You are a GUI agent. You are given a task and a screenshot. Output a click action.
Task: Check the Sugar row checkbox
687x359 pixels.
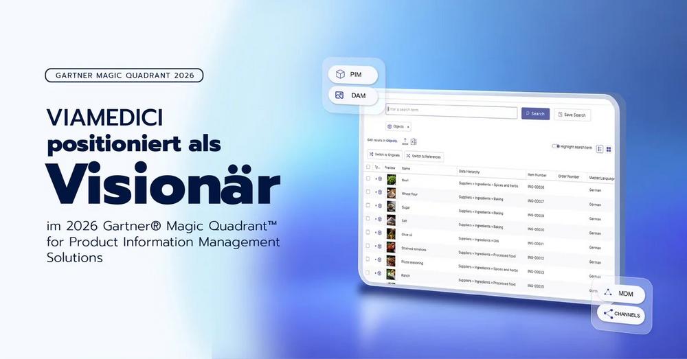pyautogui.click(x=368, y=205)
